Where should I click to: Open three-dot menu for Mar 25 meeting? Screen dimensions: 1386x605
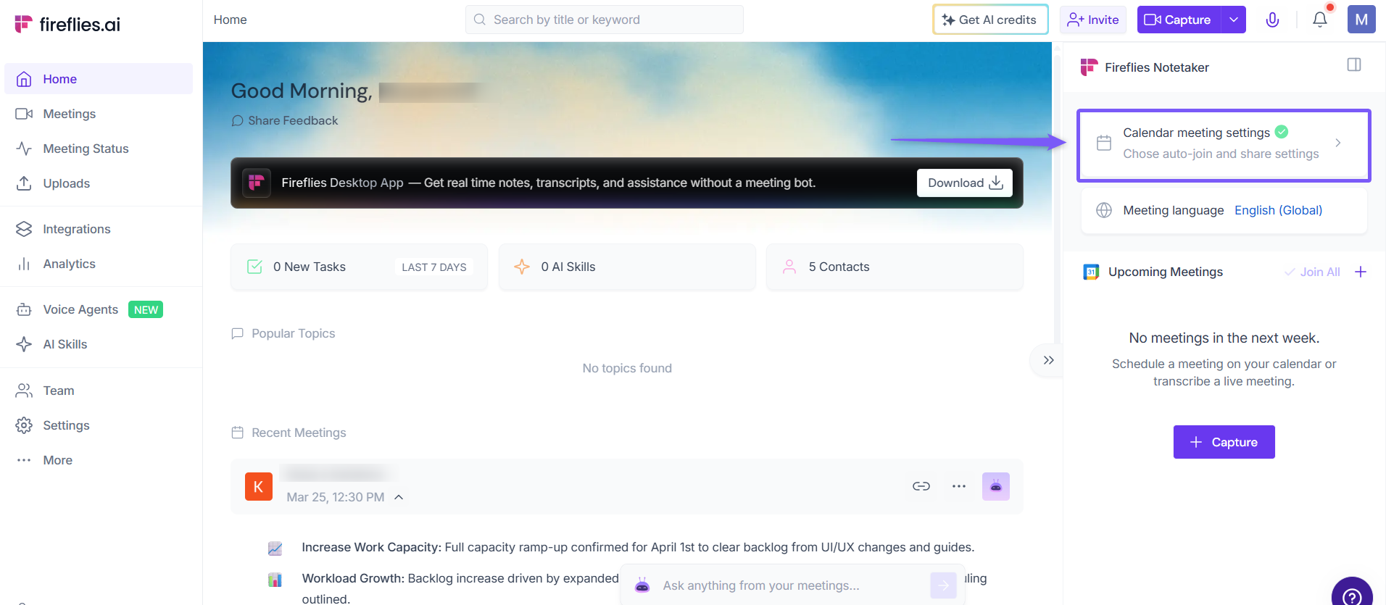pyautogui.click(x=959, y=486)
